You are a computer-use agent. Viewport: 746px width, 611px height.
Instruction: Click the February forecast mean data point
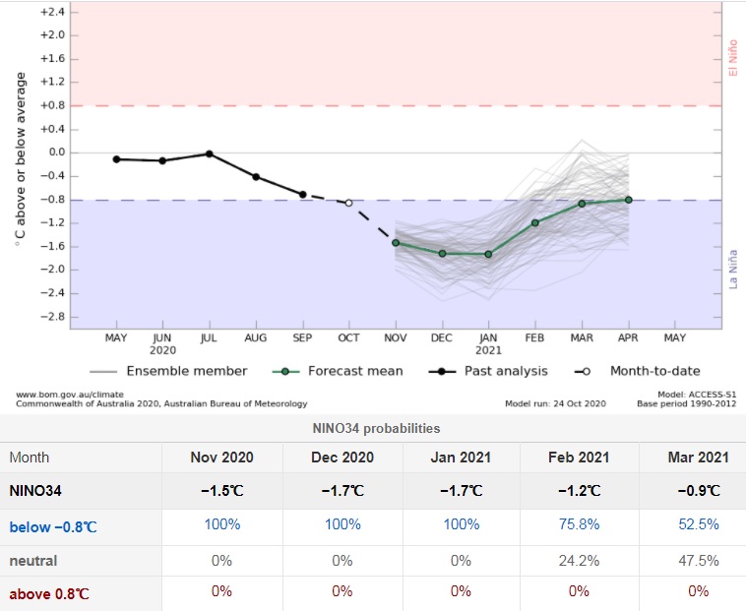point(535,222)
